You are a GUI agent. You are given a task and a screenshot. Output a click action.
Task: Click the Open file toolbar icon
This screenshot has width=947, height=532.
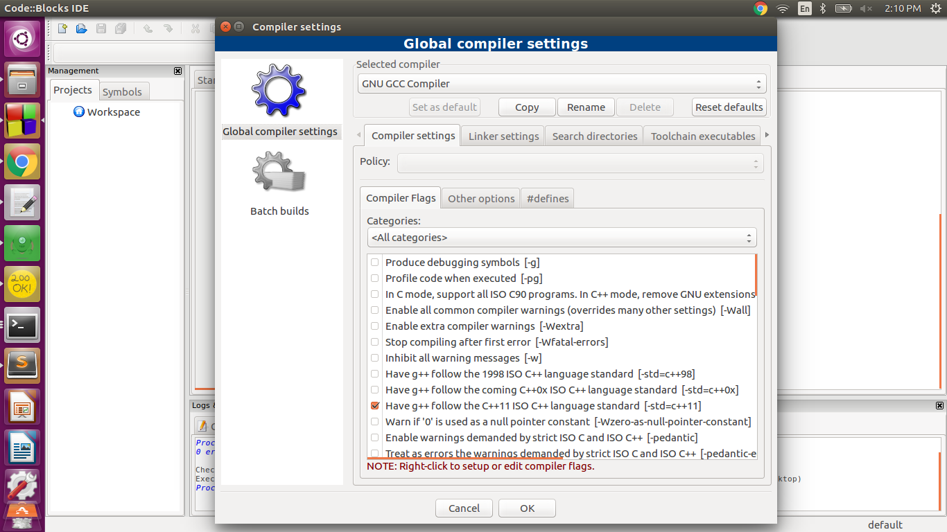82,28
